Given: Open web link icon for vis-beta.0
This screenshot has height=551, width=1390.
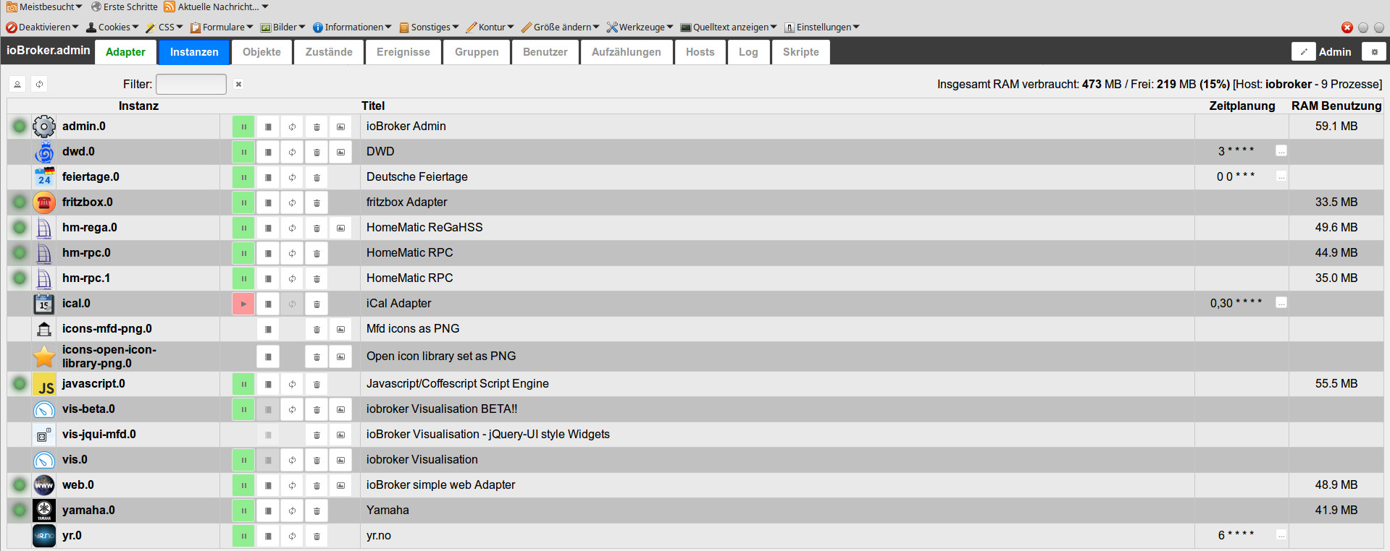Looking at the screenshot, I should (x=340, y=409).
